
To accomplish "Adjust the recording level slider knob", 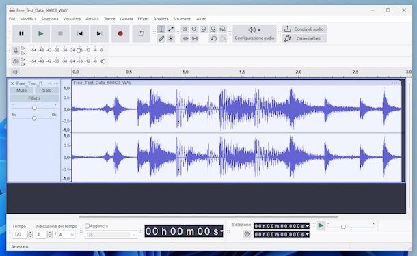I will [79, 51].
